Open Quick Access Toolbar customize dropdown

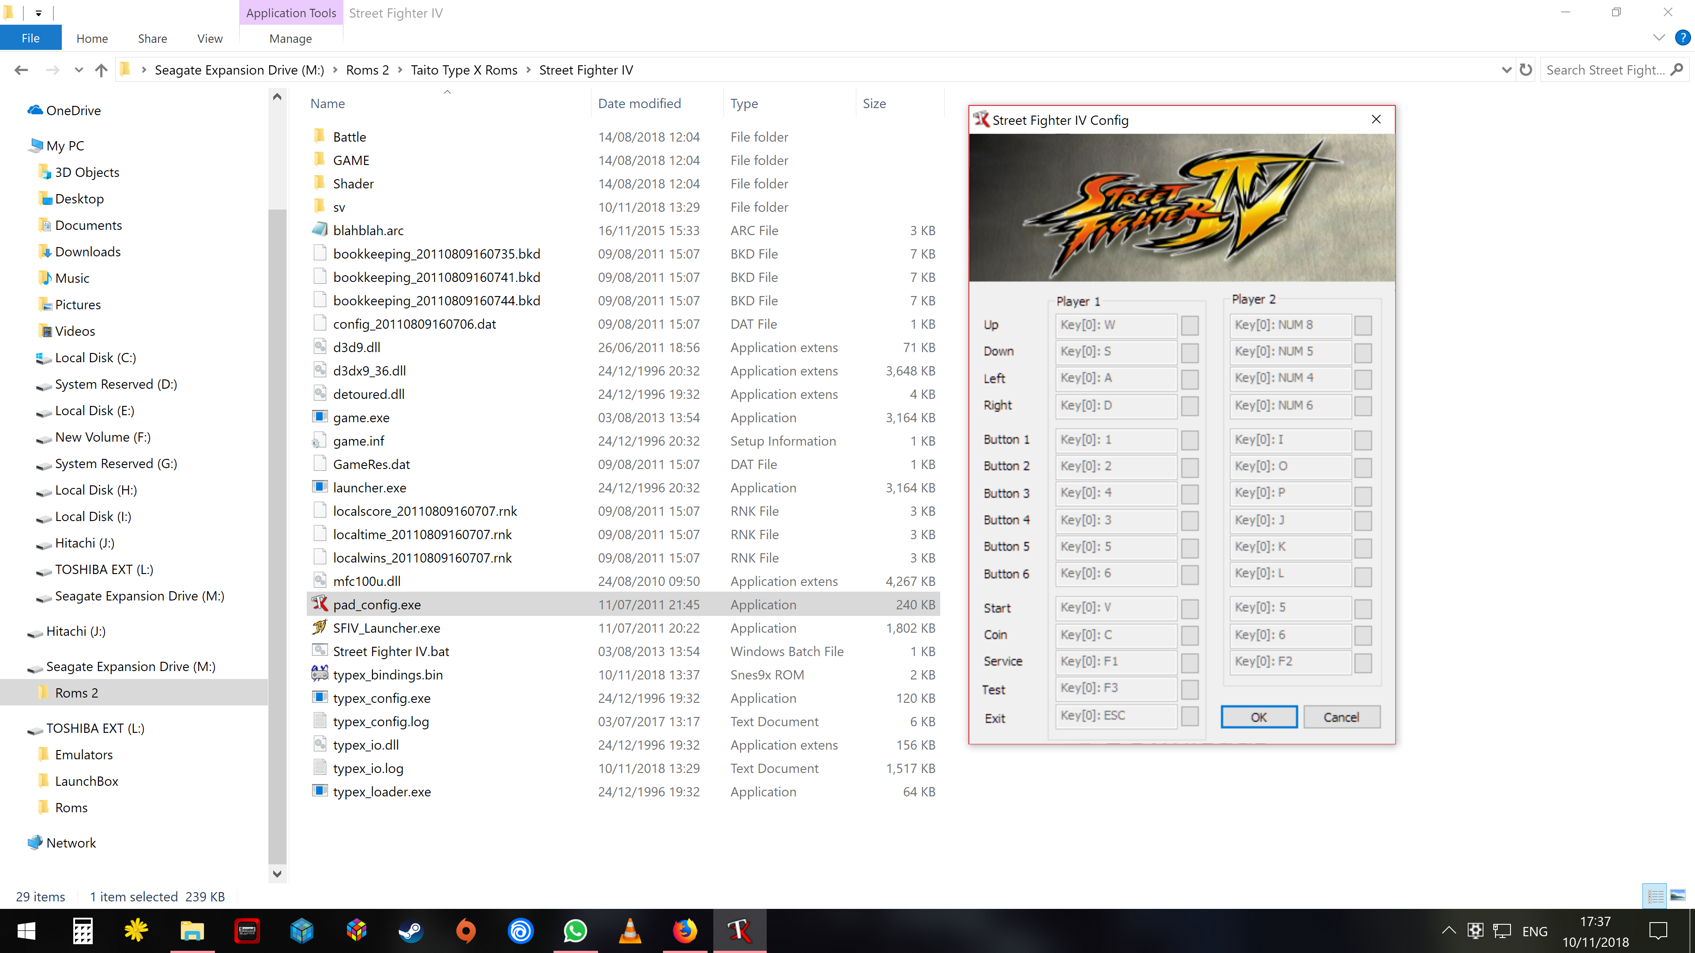pyautogui.click(x=39, y=12)
